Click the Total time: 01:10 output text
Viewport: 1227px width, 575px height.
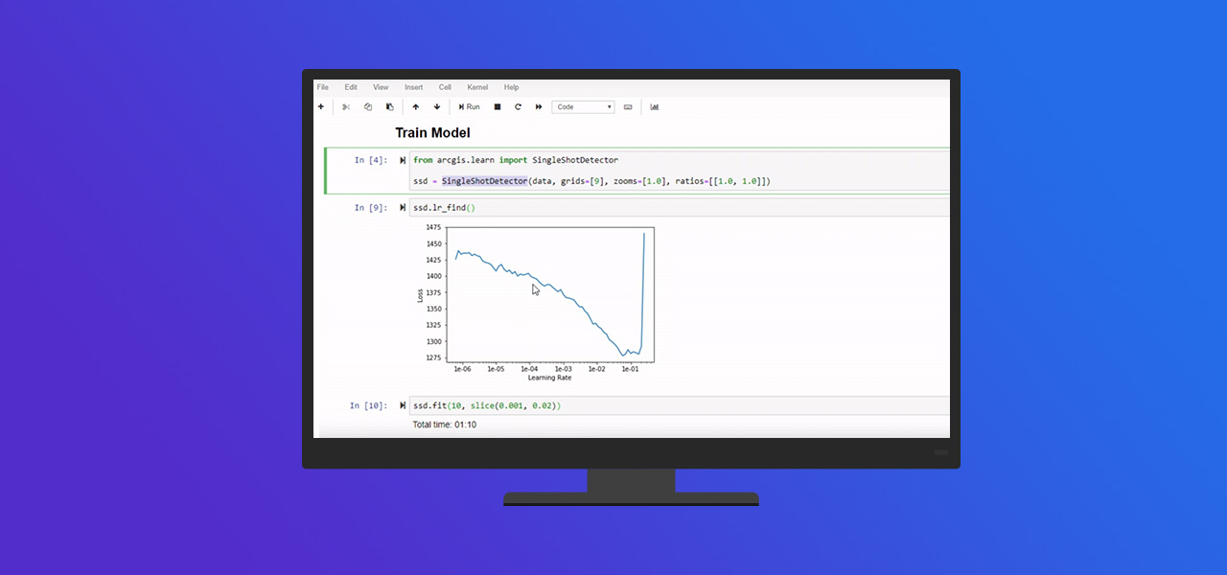pyautogui.click(x=444, y=425)
